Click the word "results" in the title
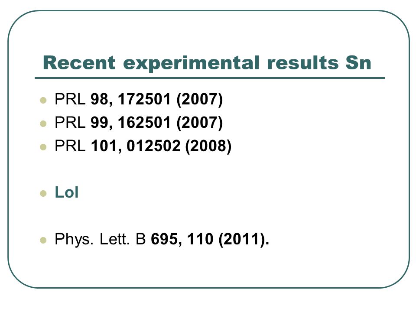416x312 pixels. point(303,62)
